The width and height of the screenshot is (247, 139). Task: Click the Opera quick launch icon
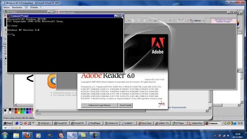click(x=25, y=123)
